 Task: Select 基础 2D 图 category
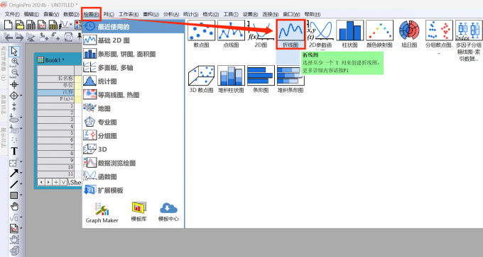pyautogui.click(x=134, y=40)
